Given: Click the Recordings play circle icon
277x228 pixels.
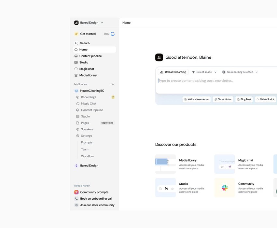Looking at the screenshot, I should pos(77,97).
